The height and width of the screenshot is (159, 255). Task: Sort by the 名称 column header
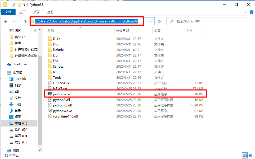(x=51, y=31)
